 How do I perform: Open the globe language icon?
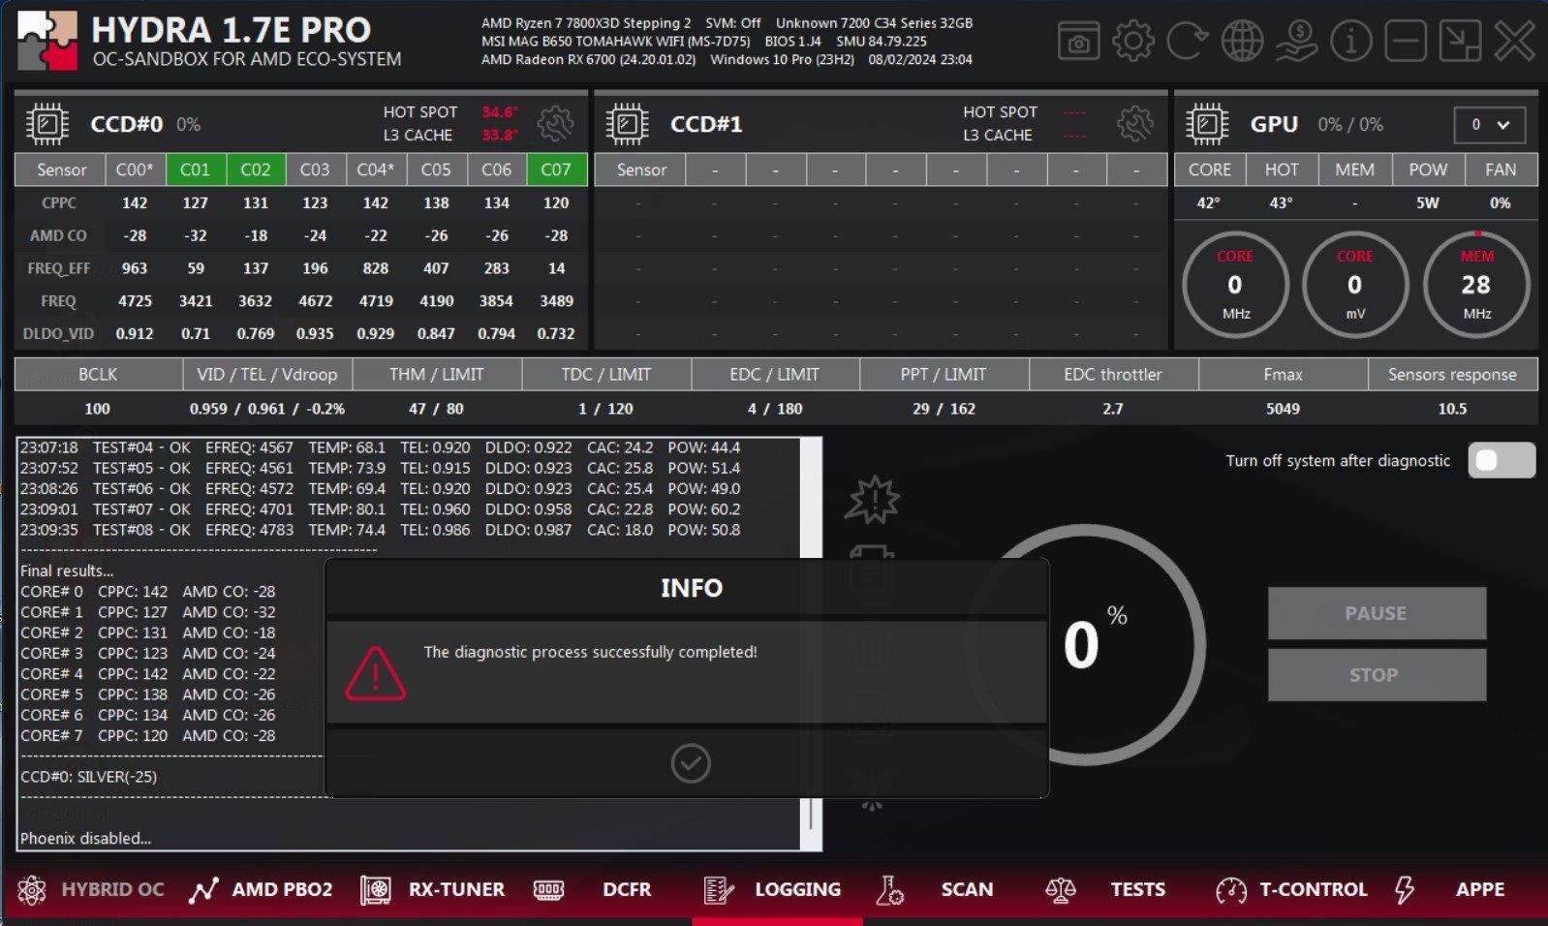point(1242,42)
